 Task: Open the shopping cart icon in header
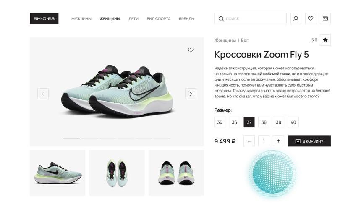coord(325,18)
